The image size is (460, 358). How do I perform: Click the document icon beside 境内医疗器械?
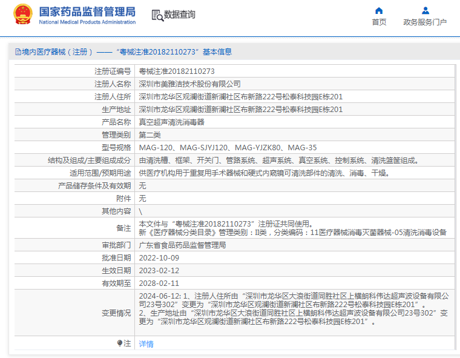click(18, 52)
